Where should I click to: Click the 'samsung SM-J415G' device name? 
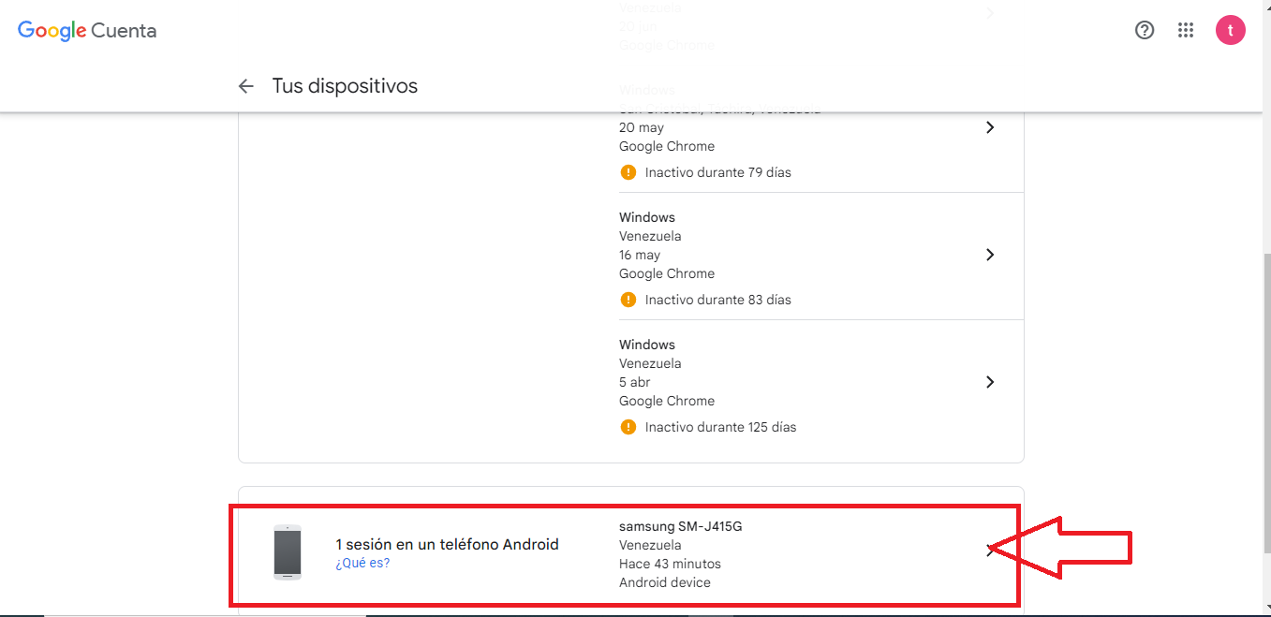click(x=681, y=526)
